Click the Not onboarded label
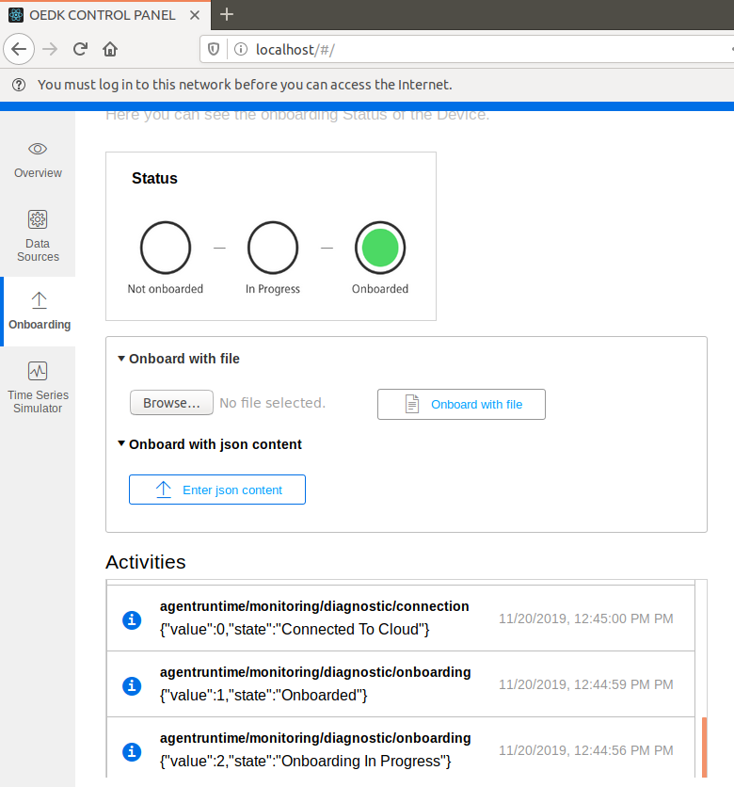Viewport: 734px width, 787px height. [x=165, y=289]
